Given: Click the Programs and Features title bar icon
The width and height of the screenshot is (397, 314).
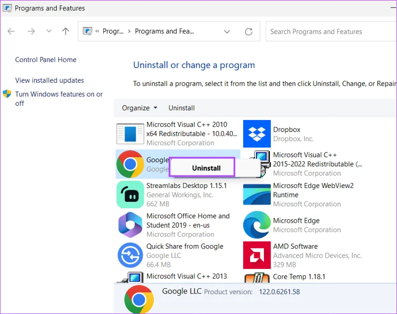Looking at the screenshot, I should pos(7,8).
